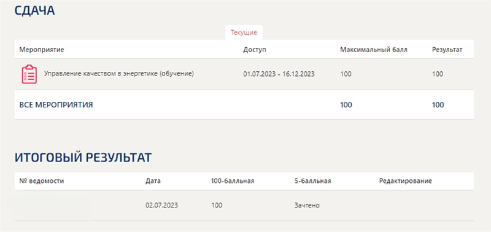
Task: Click the Дата column header
Action: click(153, 181)
